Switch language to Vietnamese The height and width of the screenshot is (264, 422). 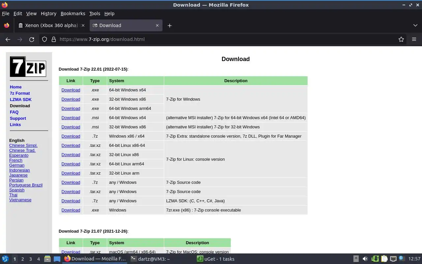point(20,200)
